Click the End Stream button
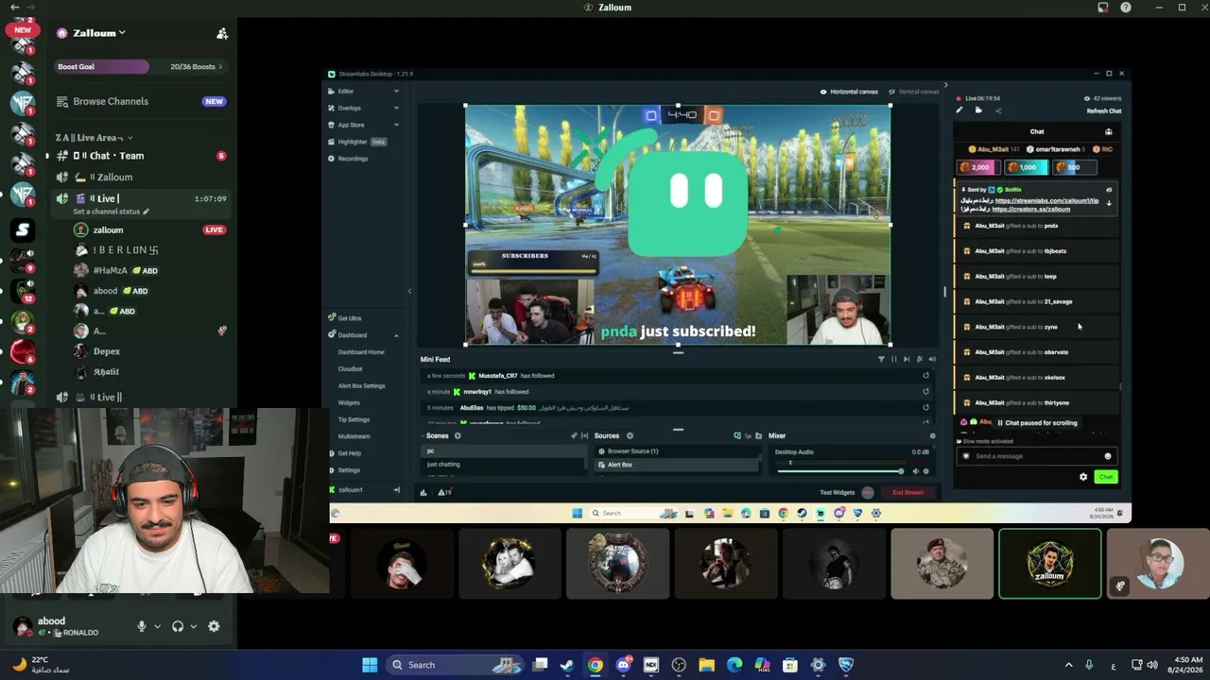Screen dimensions: 1210x680 [x=907, y=492]
